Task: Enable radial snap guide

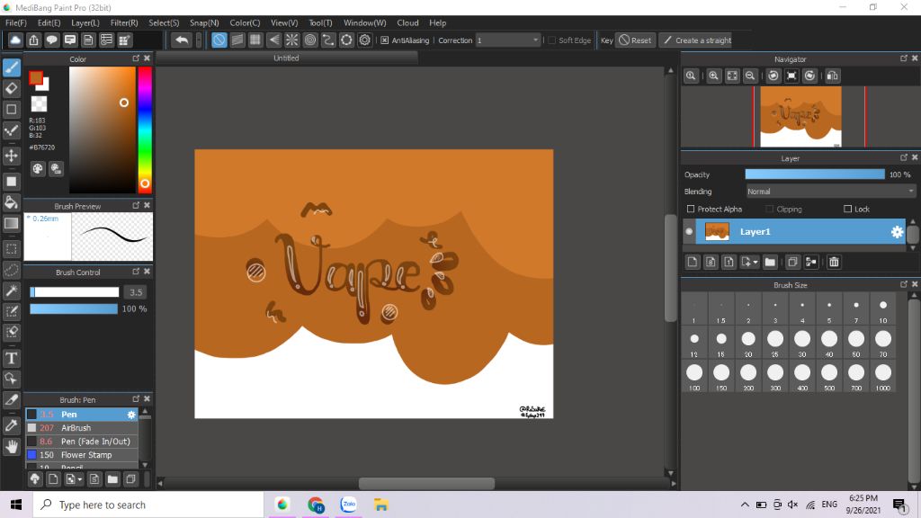Action: point(292,40)
